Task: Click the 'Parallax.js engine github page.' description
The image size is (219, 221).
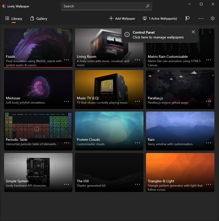Action: pyautogui.click(x=168, y=103)
